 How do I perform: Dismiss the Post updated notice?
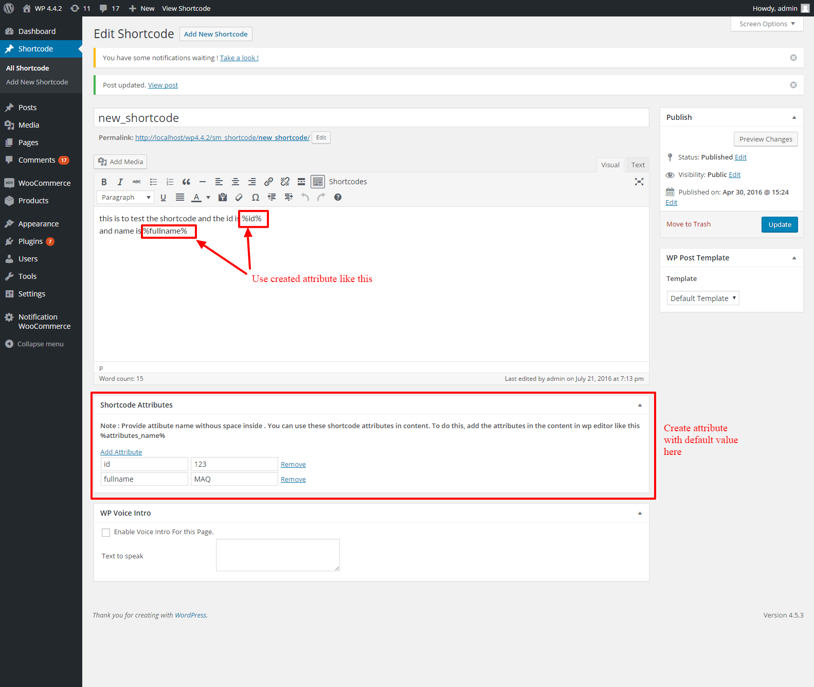[x=793, y=85]
